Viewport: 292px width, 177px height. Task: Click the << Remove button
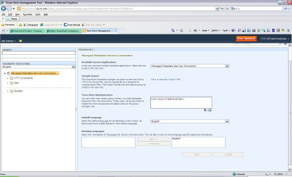(153, 144)
